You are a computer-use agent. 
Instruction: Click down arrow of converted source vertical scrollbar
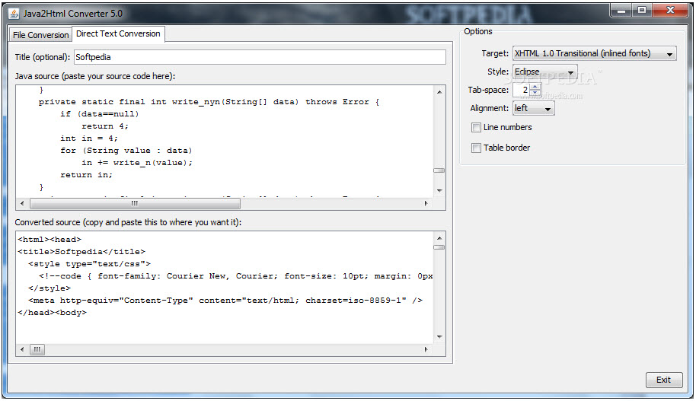click(x=439, y=336)
